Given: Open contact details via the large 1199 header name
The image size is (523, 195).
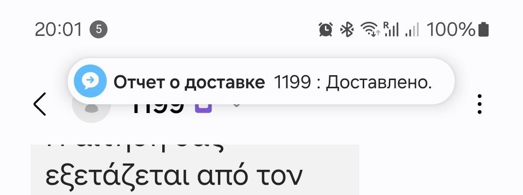Looking at the screenshot, I should click(x=158, y=109).
